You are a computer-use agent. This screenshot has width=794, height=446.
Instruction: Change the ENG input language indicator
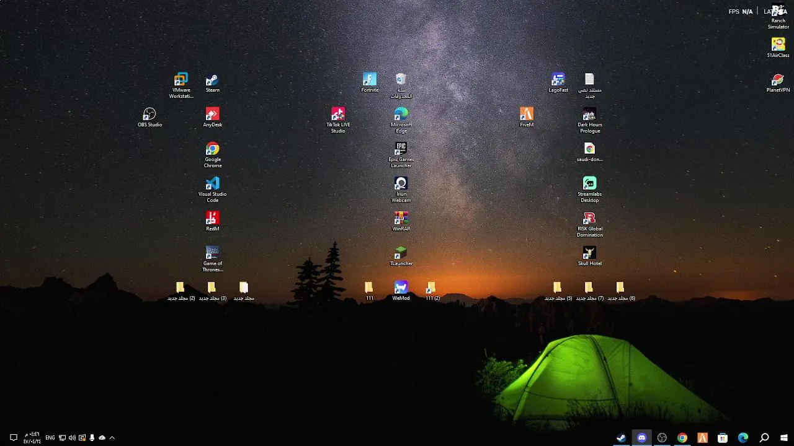pos(50,438)
